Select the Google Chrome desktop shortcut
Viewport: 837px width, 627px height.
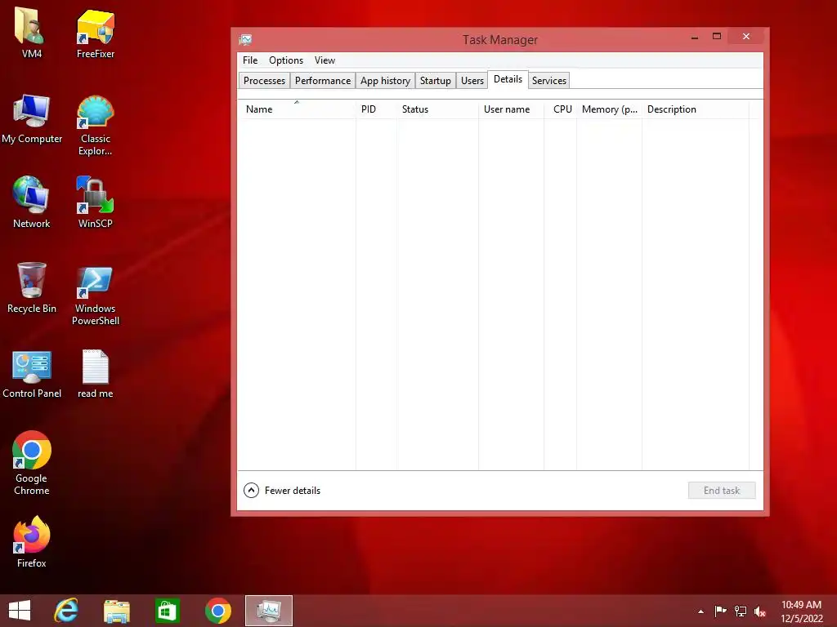pos(32,463)
